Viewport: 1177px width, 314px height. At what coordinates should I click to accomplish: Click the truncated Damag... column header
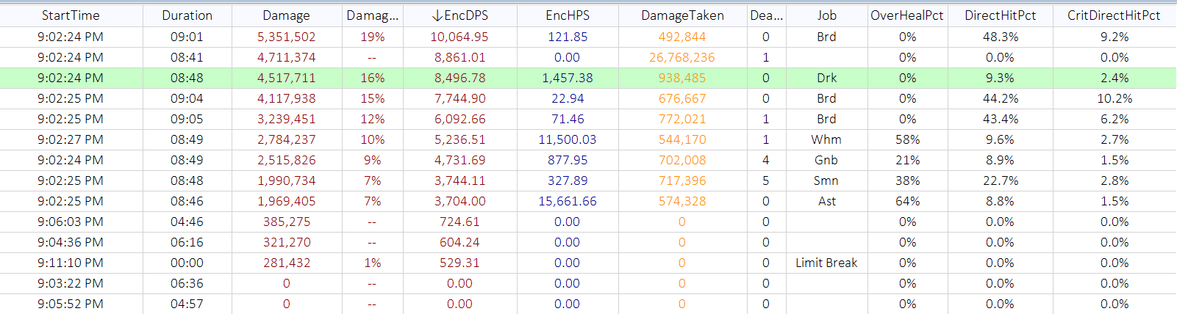(x=372, y=15)
